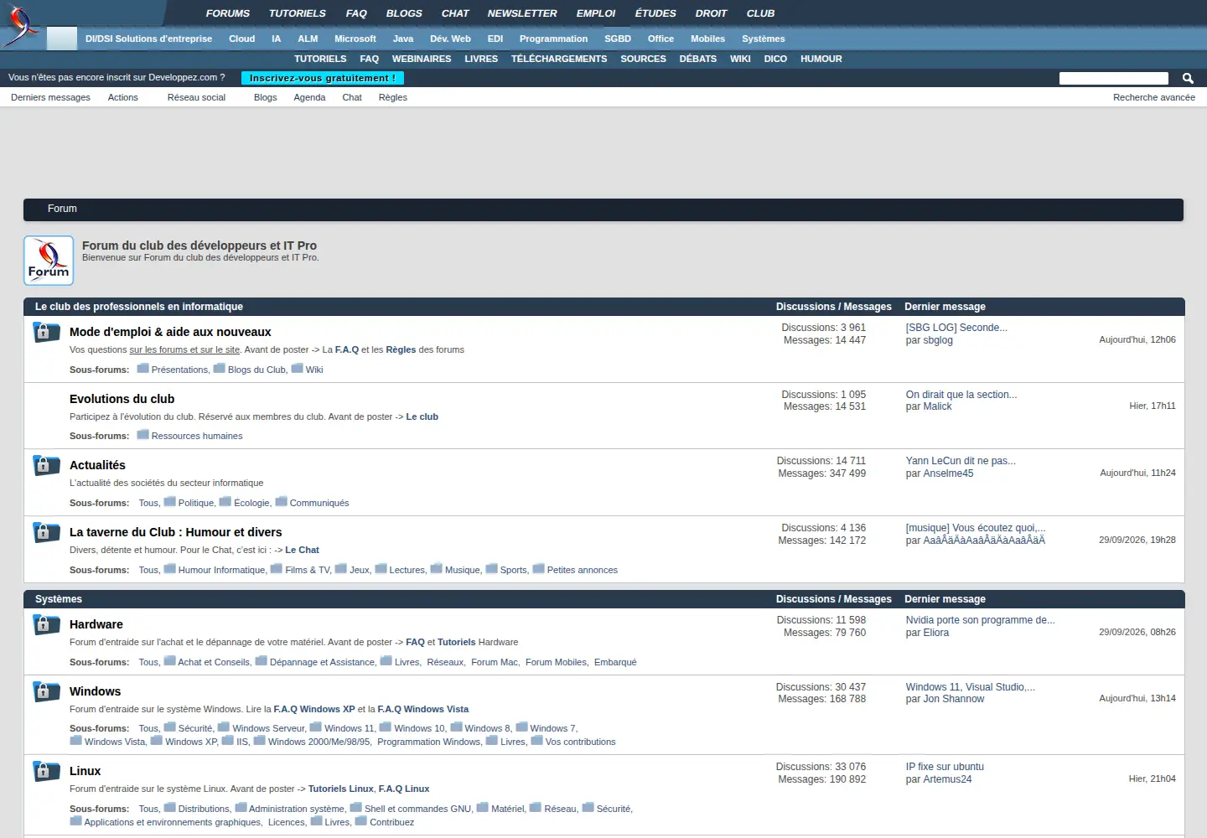Click the home square button beside DI/DSI
The height and width of the screenshot is (838, 1207).
click(62, 39)
